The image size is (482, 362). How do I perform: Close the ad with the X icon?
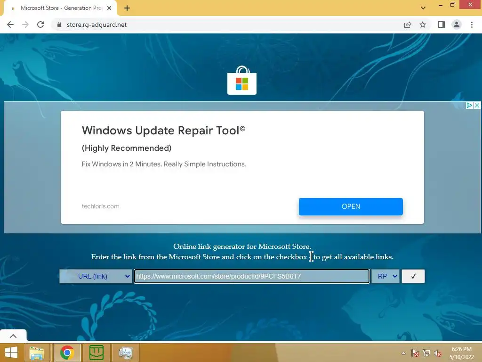[477, 105]
